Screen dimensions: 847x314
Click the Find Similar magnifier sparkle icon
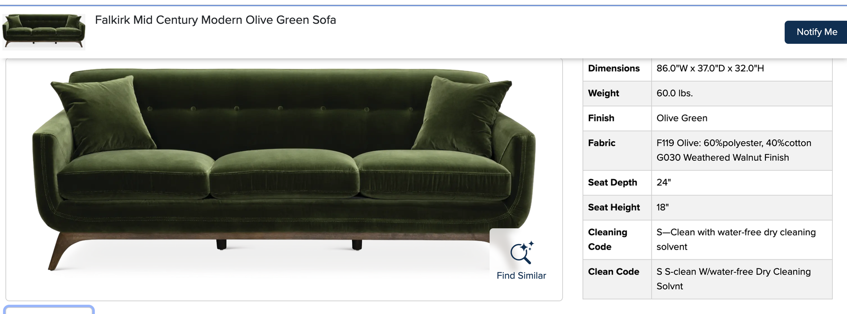point(522,253)
